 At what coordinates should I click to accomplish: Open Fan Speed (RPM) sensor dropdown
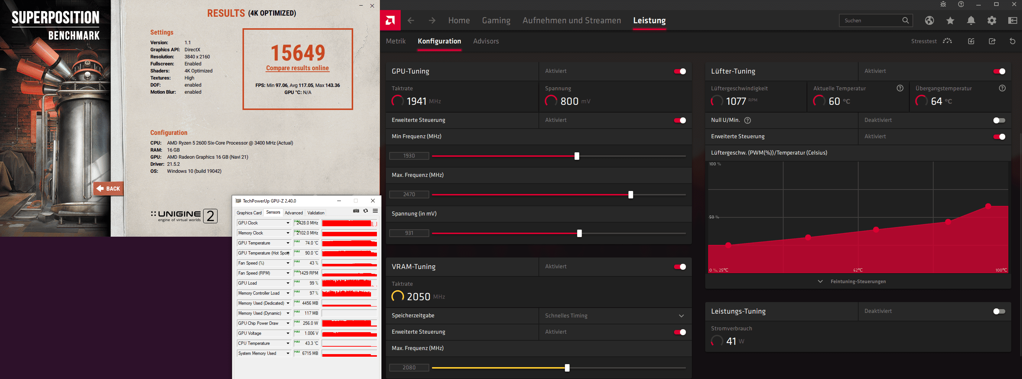(x=288, y=273)
